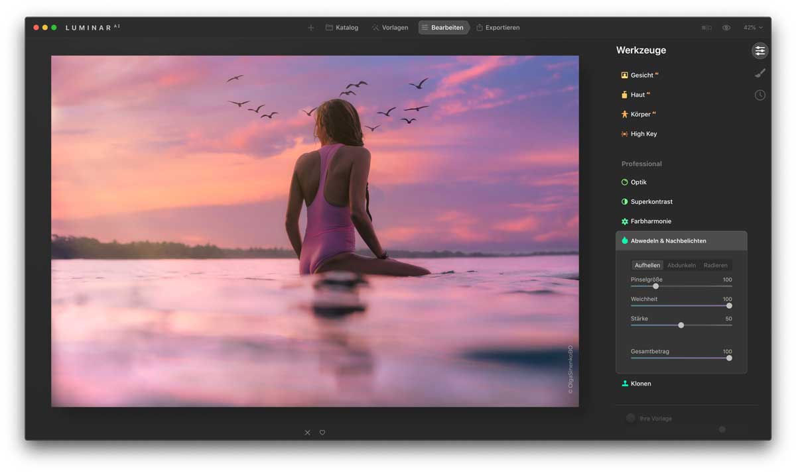Click the Haut tool icon

(x=624, y=95)
